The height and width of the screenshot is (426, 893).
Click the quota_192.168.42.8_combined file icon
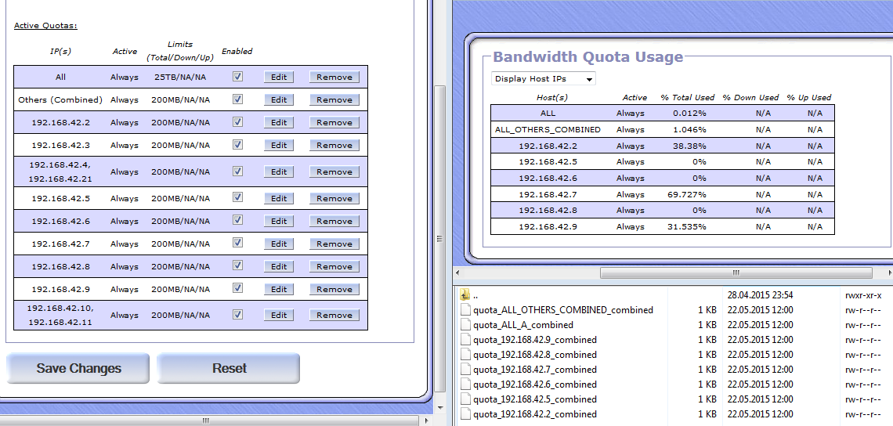click(465, 355)
